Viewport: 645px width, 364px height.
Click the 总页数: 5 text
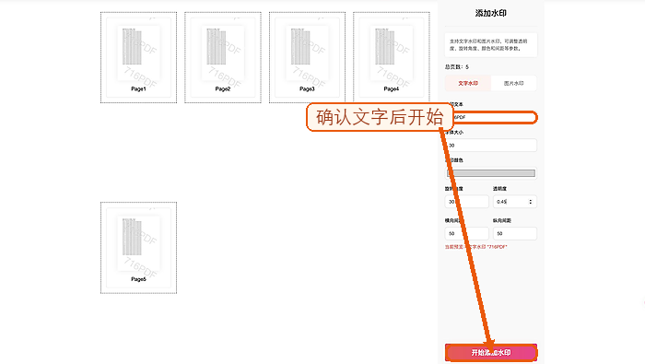point(457,66)
